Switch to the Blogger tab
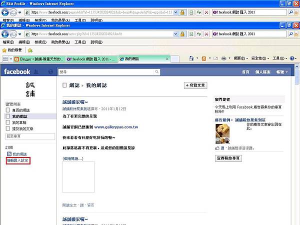 tap(39, 59)
